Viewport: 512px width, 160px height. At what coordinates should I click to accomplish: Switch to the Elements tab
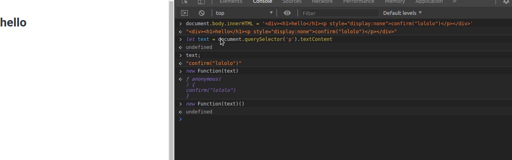[231, 2]
